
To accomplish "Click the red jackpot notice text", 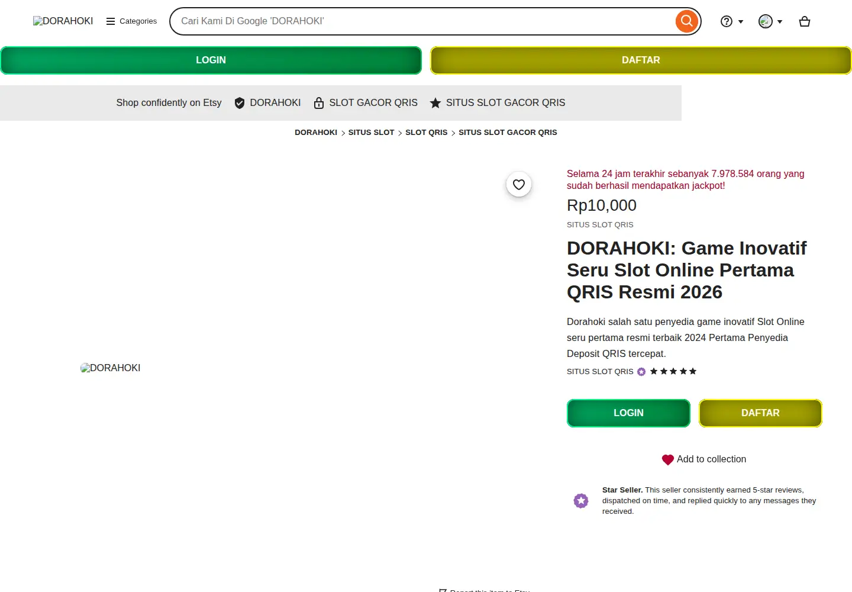I will pyautogui.click(x=686, y=180).
